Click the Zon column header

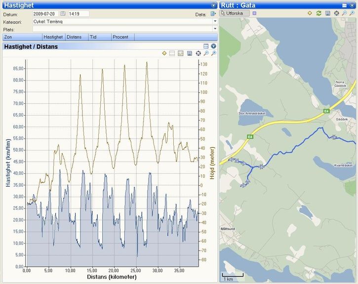pos(22,37)
